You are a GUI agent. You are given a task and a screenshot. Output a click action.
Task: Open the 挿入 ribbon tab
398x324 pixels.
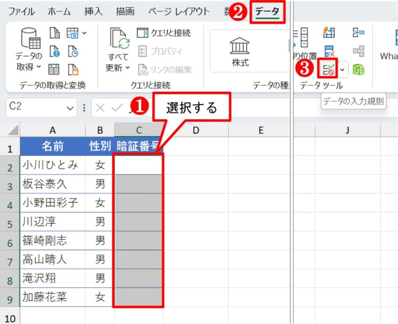coord(96,12)
